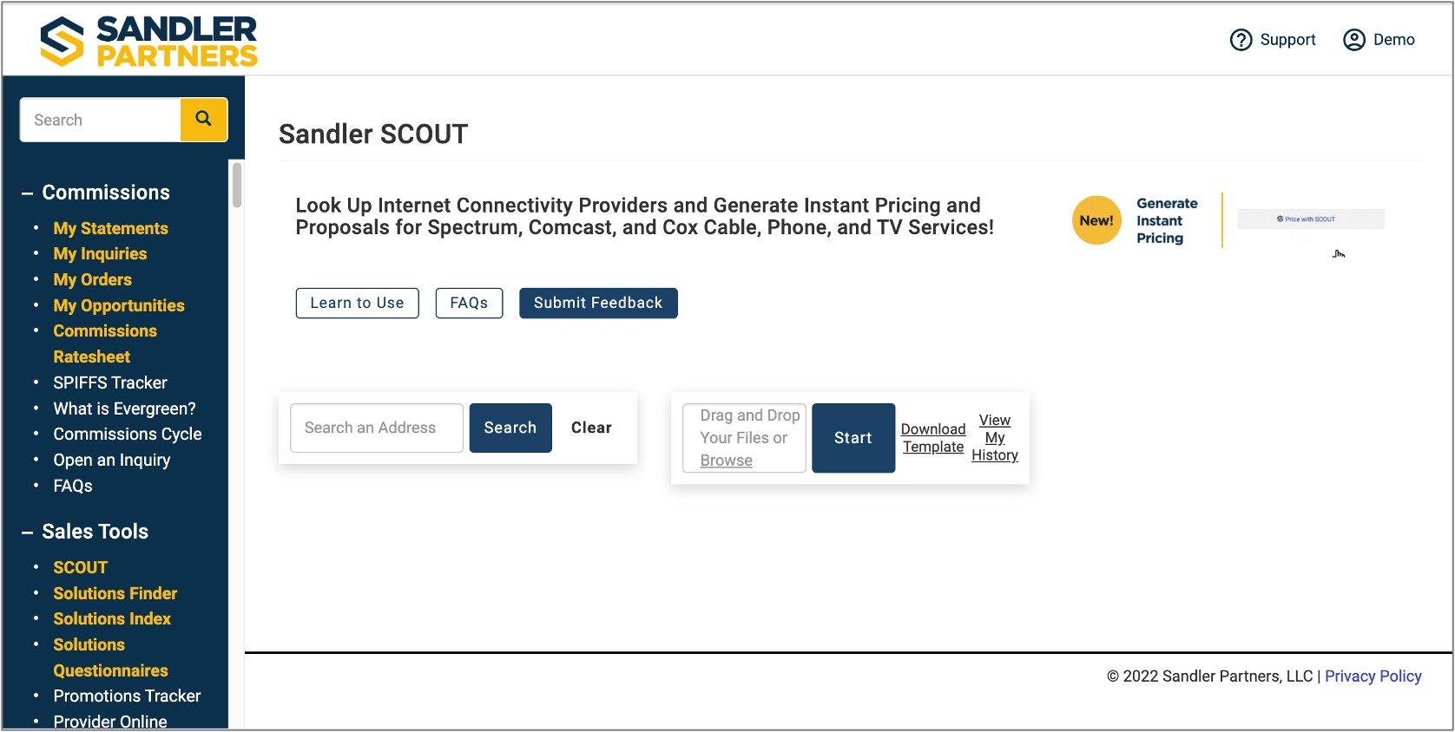Click the Search an Address field
Image resolution: width=1455 pixels, height=732 pixels.
click(377, 428)
